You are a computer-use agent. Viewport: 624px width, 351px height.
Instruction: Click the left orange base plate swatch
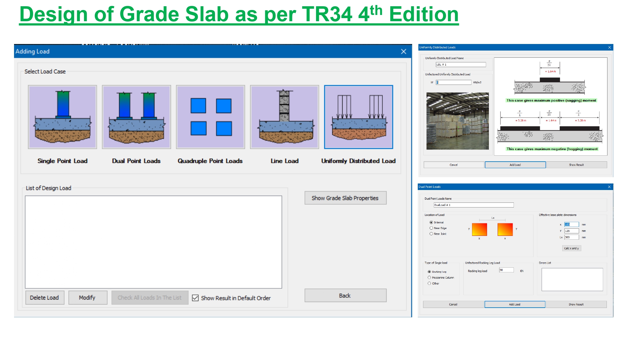point(479,229)
